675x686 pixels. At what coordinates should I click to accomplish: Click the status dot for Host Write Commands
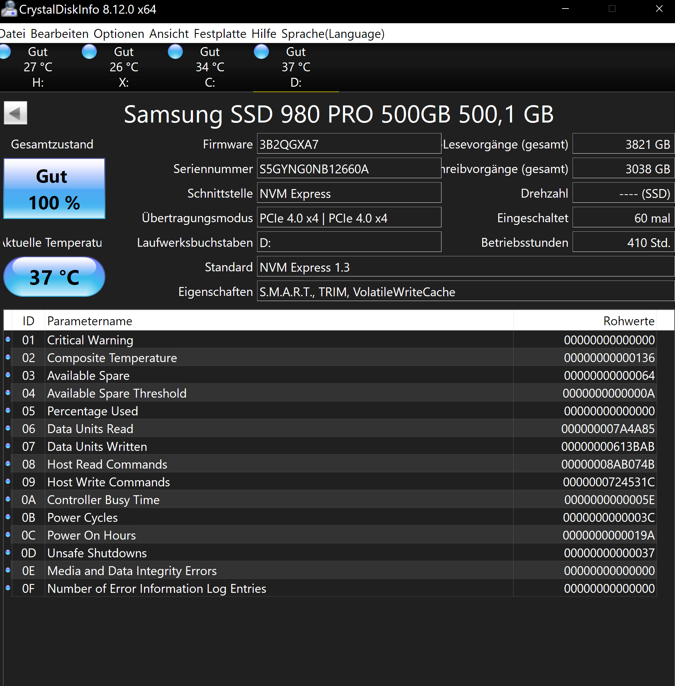(x=8, y=481)
